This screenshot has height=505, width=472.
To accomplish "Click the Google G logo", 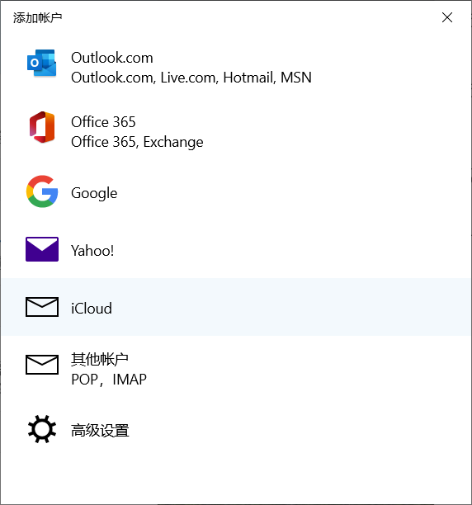I will tap(42, 191).
